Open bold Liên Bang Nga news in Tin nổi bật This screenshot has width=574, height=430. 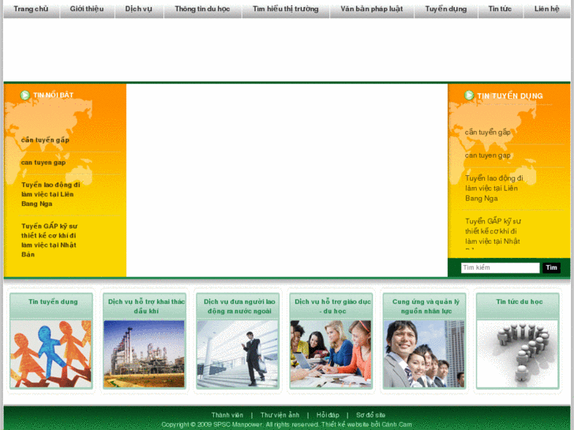tap(51, 194)
